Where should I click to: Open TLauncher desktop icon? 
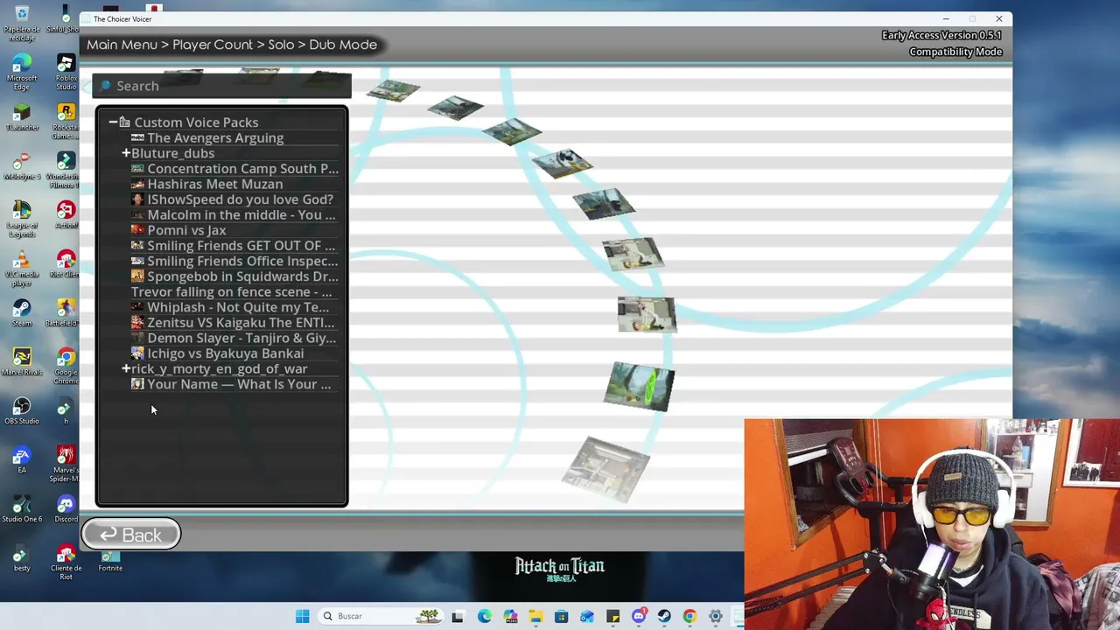point(22,117)
